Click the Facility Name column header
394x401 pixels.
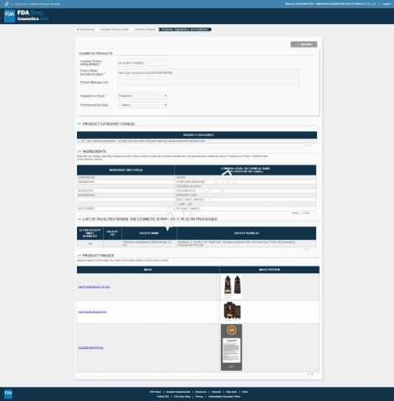pyautogui.click(x=149, y=233)
